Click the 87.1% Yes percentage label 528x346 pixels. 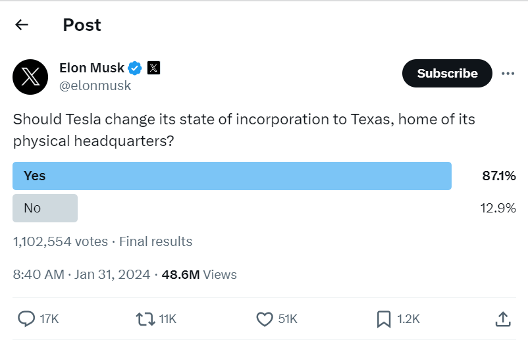(x=499, y=176)
